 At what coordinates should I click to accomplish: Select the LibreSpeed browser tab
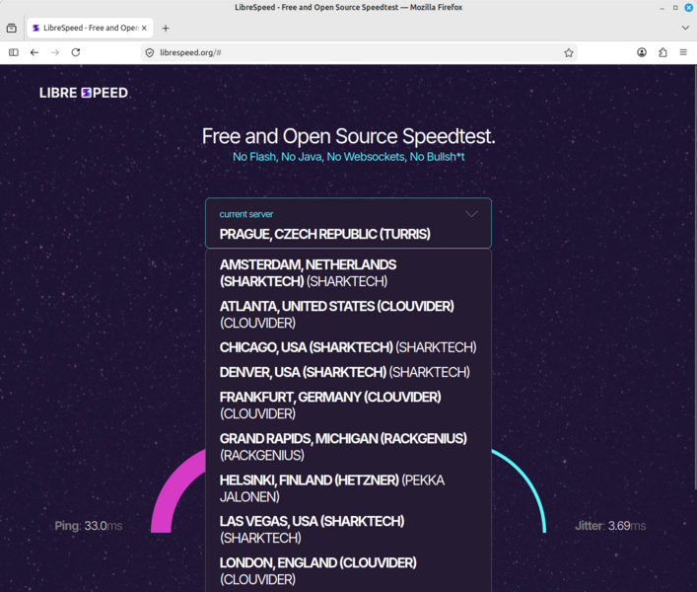pos(91,28)
